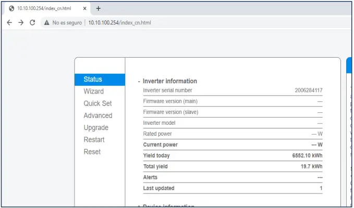This screenshot has height=208, width=354.
Task: Open the Wizard menu item
Action: click(93, 92)
